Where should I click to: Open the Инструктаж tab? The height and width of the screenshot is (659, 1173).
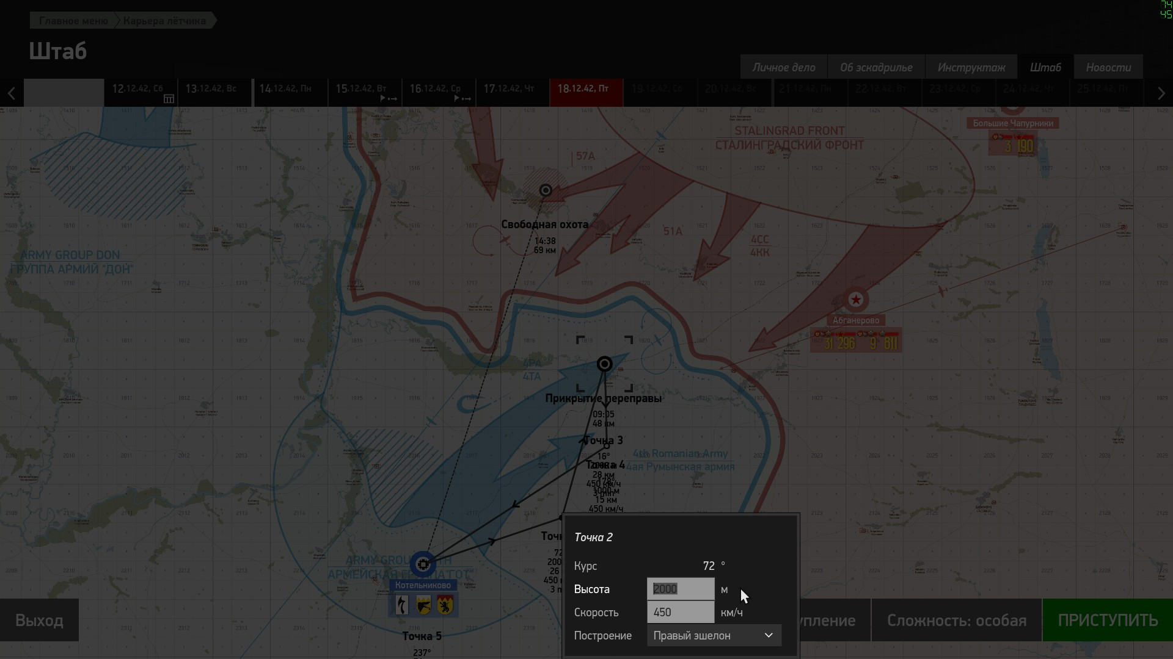(971, 67)
